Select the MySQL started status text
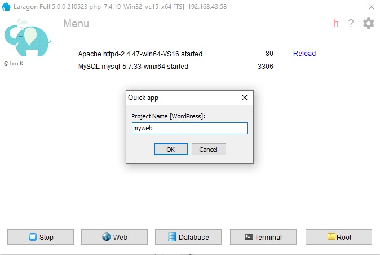 (133, 67)
